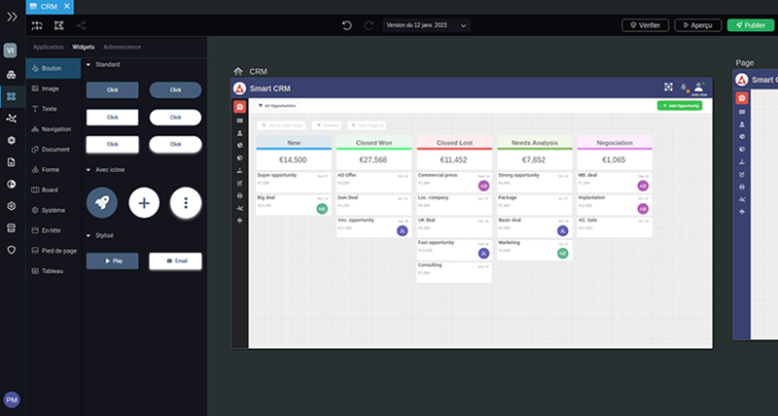
Task: Select the Système widget category
Action: (x=53, y=210)
